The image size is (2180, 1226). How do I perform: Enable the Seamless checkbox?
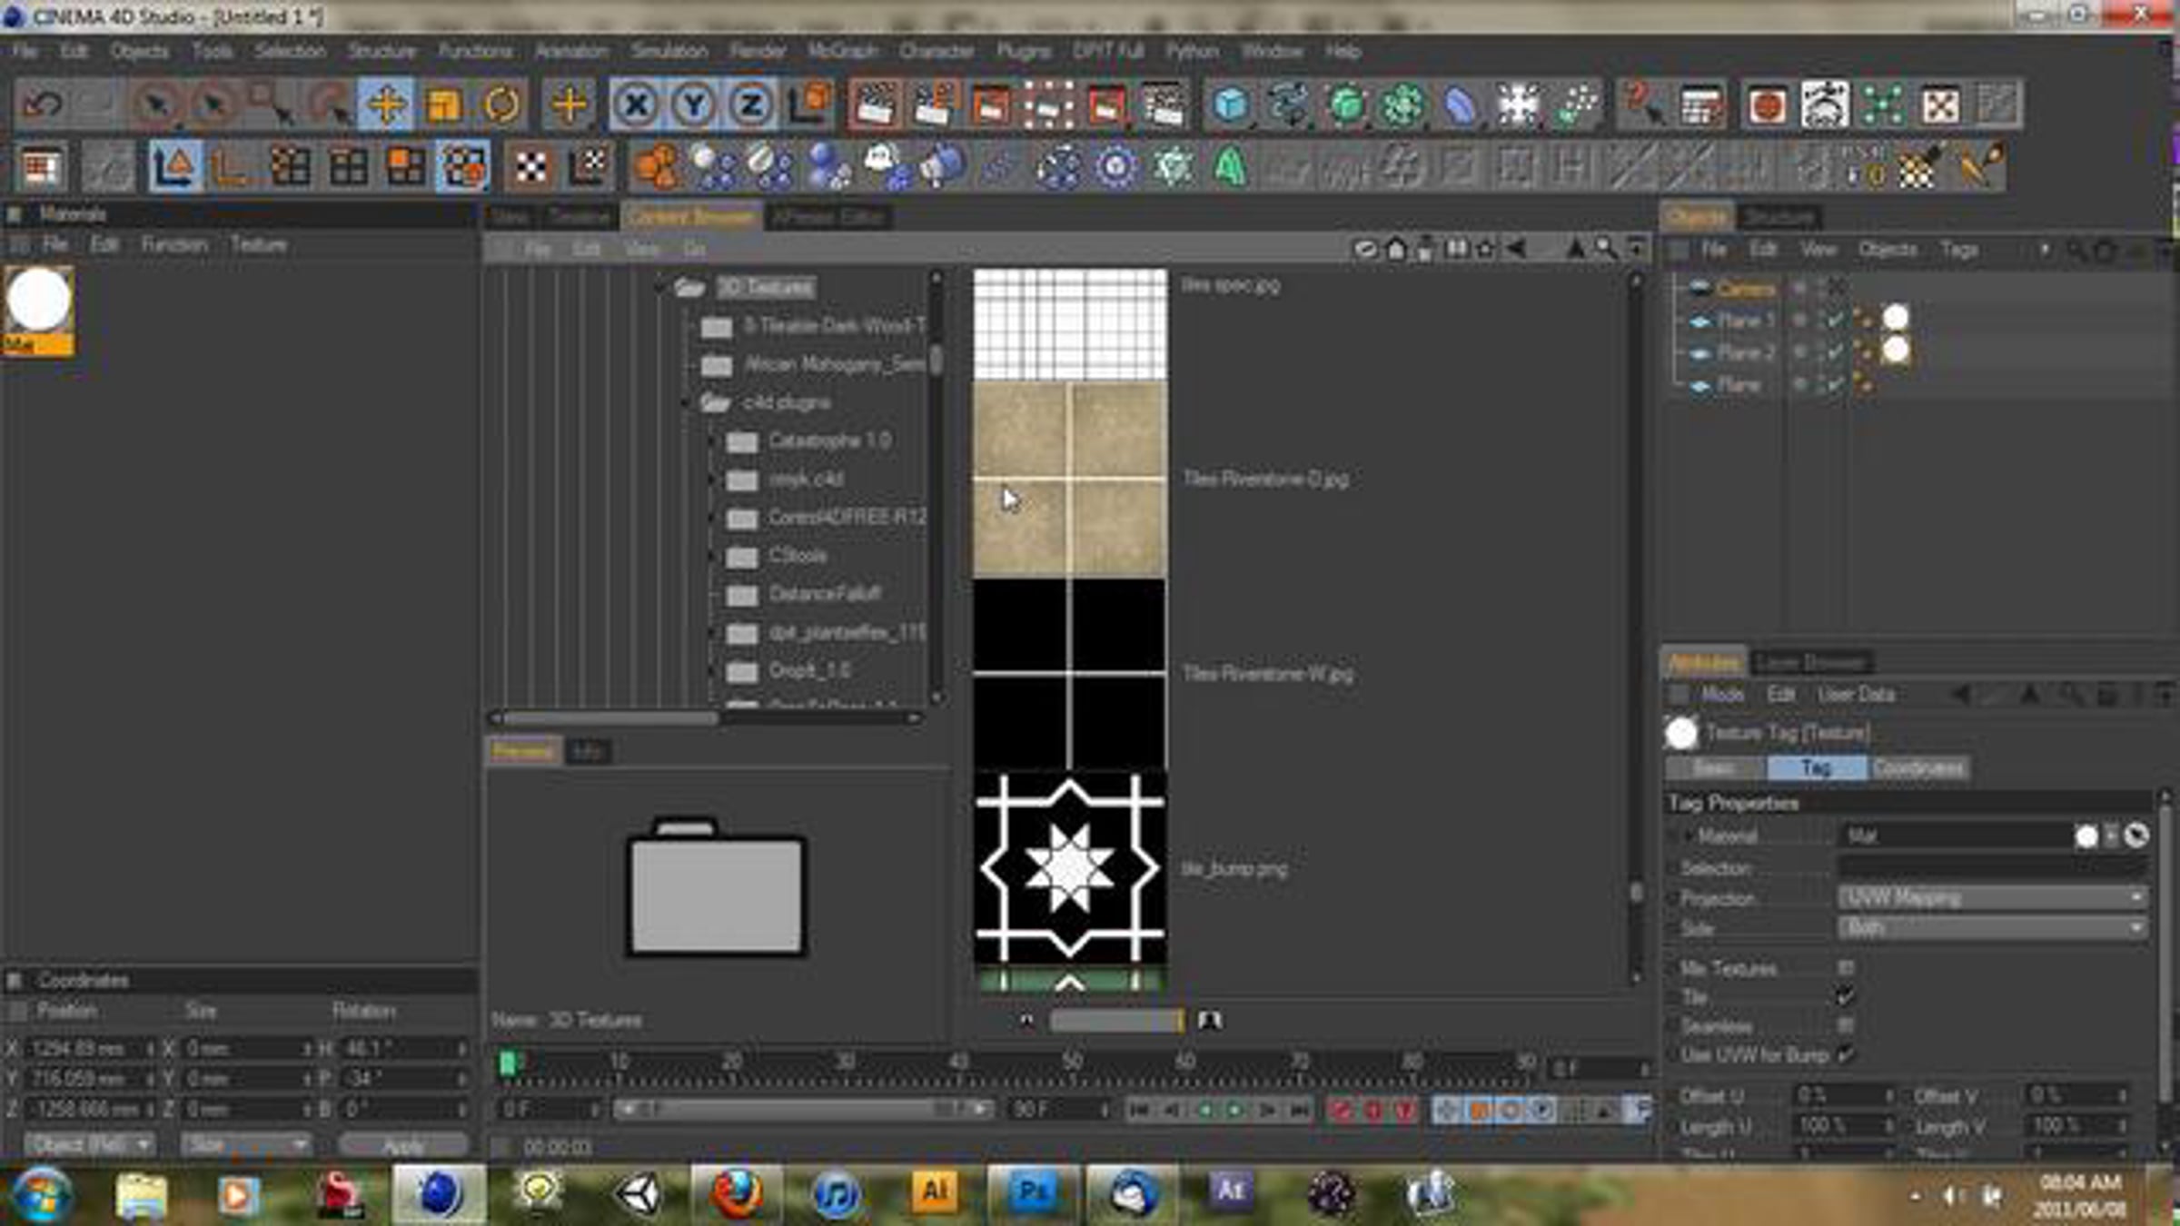pyautogui.click(x=1845, y=1025)
